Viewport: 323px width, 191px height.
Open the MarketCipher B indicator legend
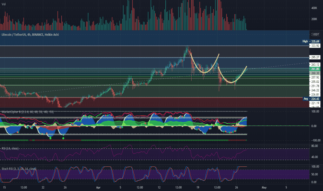coord(27,112)
